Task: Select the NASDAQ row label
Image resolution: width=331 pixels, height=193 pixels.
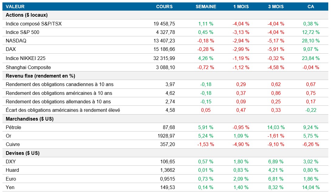Action: [x=16, y=41]
